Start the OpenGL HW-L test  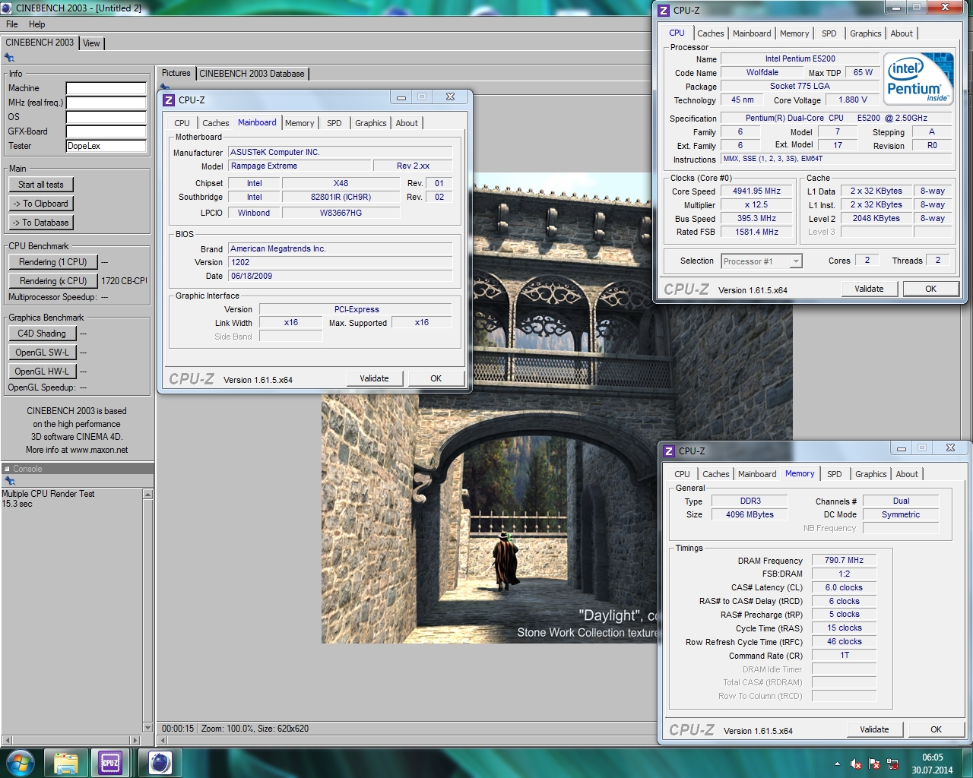42,372
